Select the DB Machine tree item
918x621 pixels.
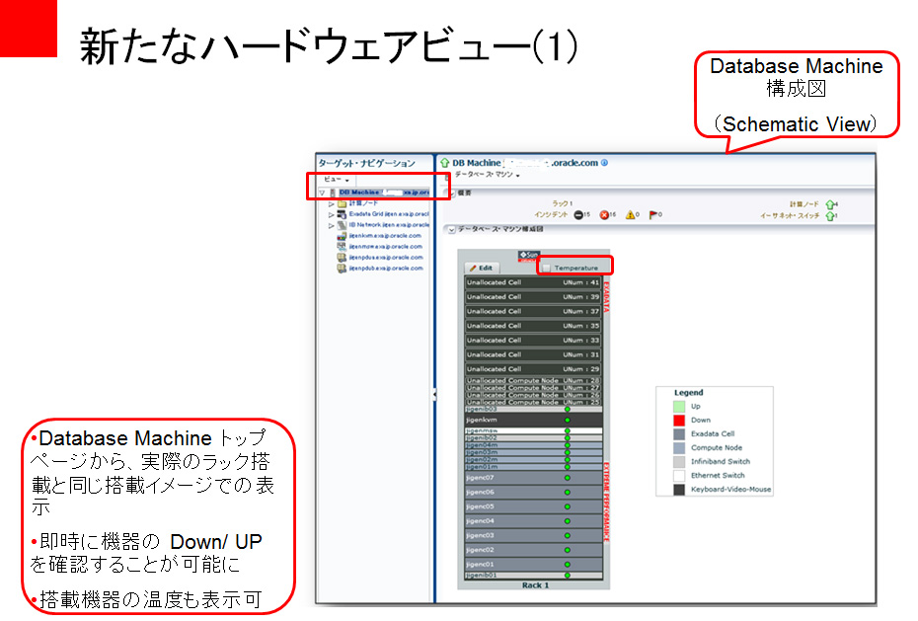point(383,192)
